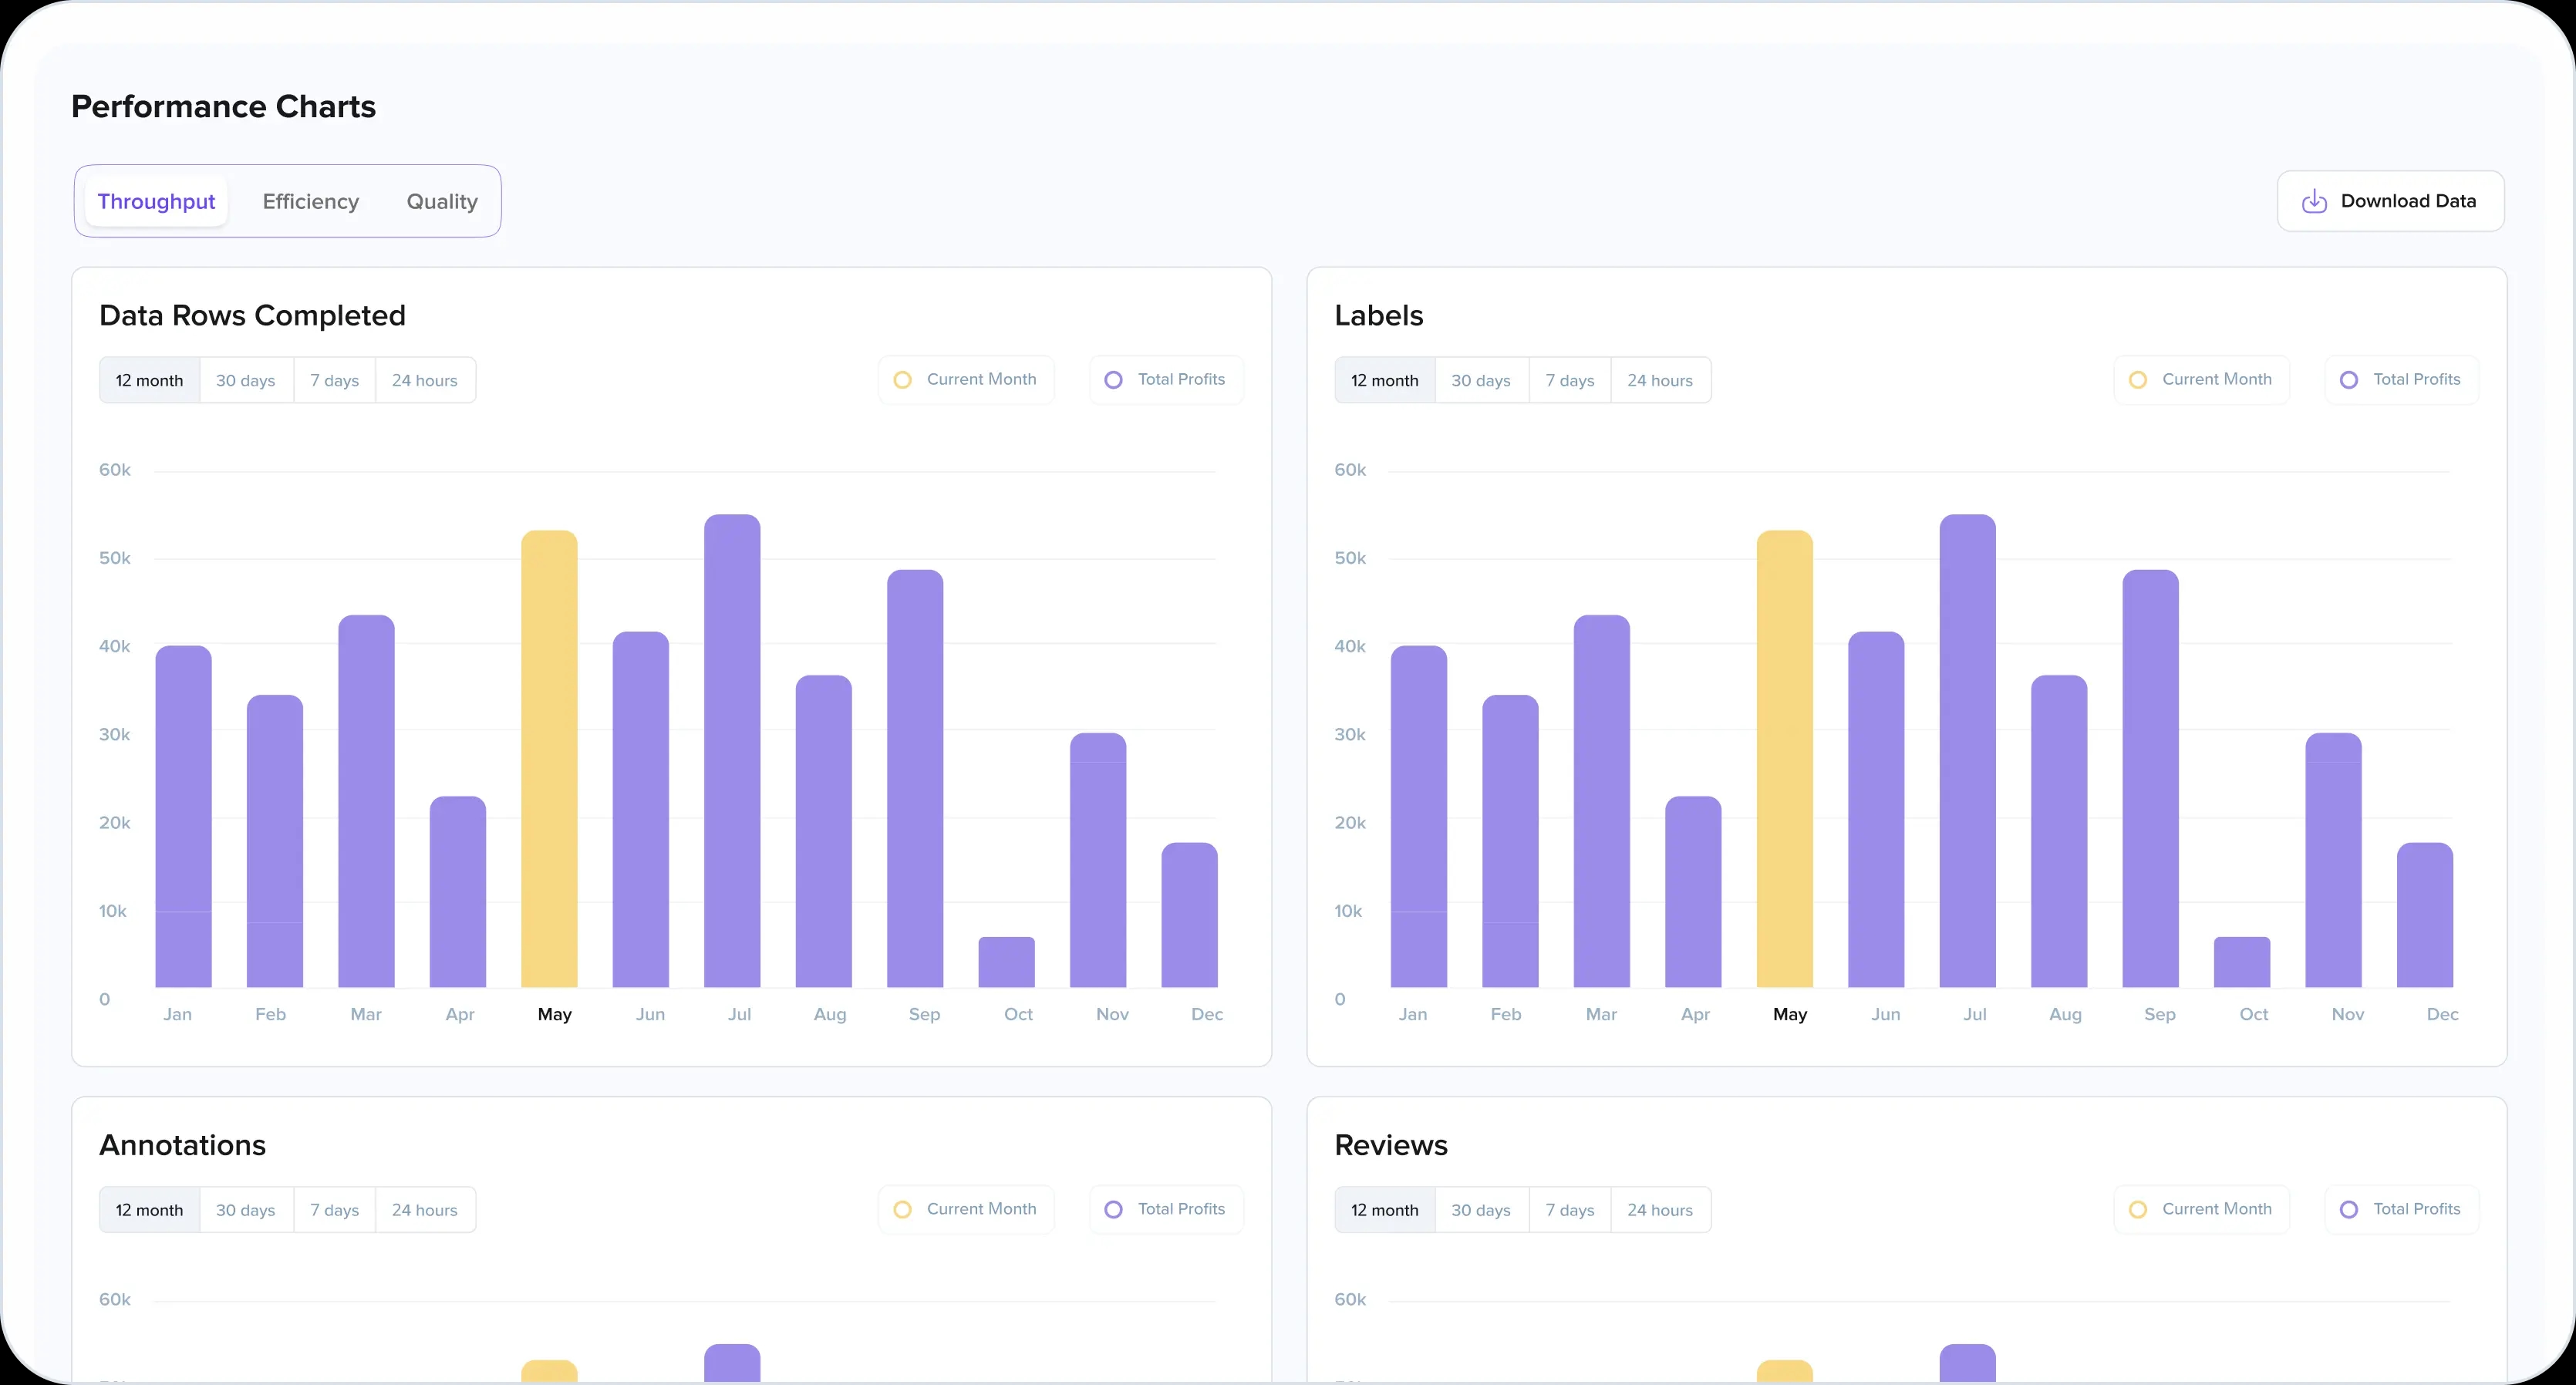Pick 7 days in Annotations chart
The width and height of the screenshot is (2576, 1385).
click(x=335, y=1210)
